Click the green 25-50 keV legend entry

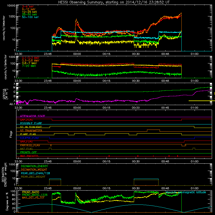(30, 15)
